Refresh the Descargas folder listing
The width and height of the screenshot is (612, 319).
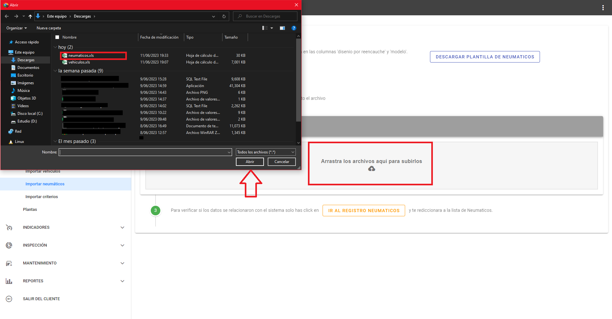[x=224, y=16]
